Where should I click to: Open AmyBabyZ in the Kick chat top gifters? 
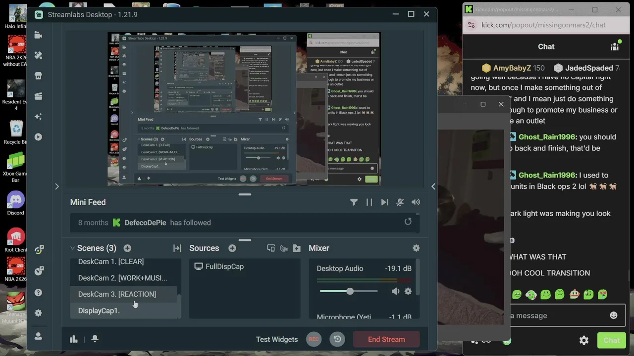point(513,68)
